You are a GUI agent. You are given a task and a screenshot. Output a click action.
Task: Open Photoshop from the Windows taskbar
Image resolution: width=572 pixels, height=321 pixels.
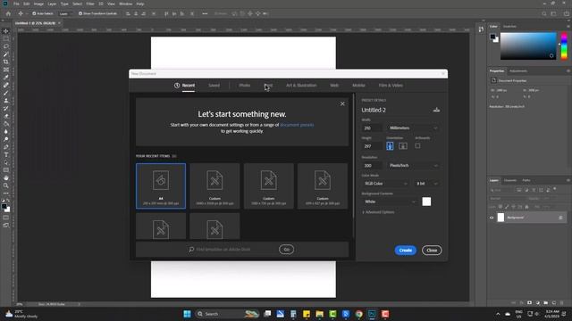[x=372, y=314]
